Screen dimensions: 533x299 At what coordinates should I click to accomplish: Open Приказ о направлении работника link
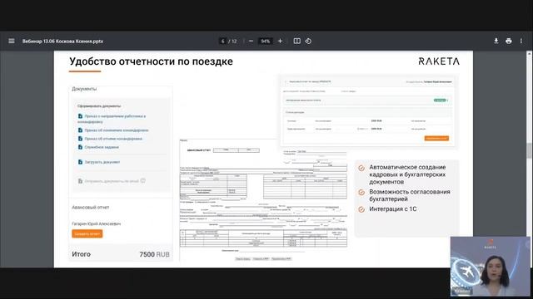[x=112, y=119]
